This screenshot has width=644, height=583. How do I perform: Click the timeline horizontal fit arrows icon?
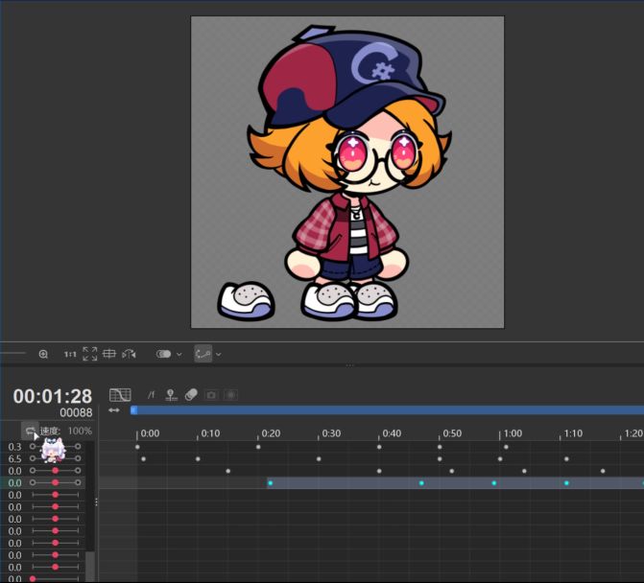pos(114,410)
